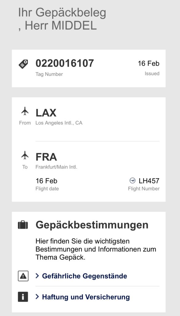Tap the LAX airport code
The width and height of the screenshot is (180, 316).
[x=46, y=113]
